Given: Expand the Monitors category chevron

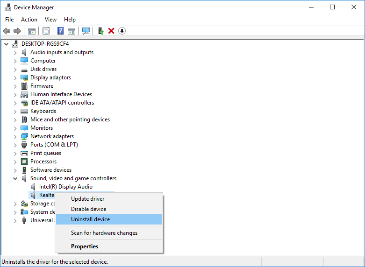Looking at the screenshot, I should pos(15,128).
